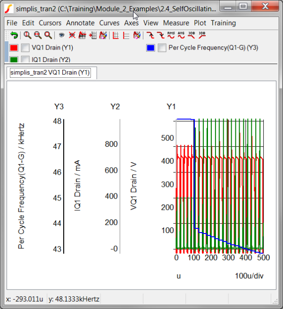This screenshot has width=283, height=309.
Task: Open the Annotate menu
Action: tap(80, 23)
